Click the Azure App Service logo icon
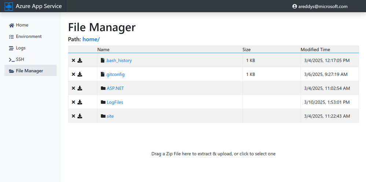 point(8,6)
